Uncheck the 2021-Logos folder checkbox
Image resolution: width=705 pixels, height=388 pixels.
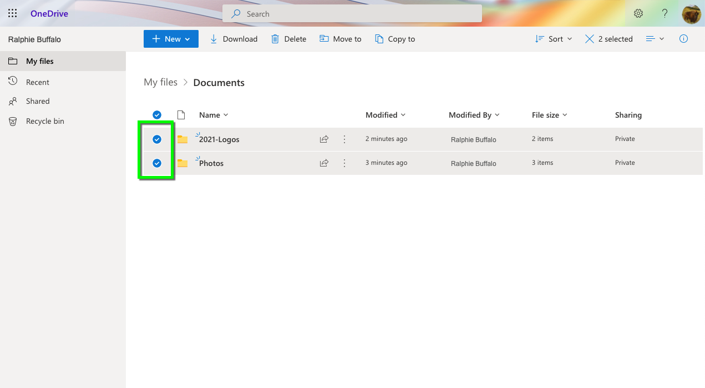[x=157, y=139]
